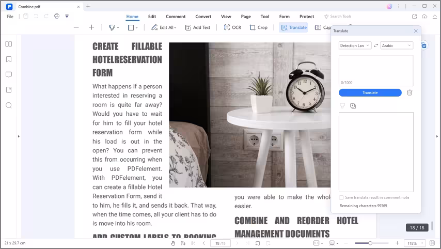Open the View tab
This screenshot has height=249, width=441.
pos(226,17)
